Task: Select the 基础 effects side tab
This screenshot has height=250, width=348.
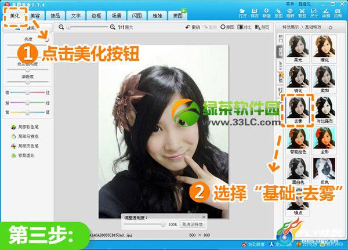Action: tap(280, 52)
